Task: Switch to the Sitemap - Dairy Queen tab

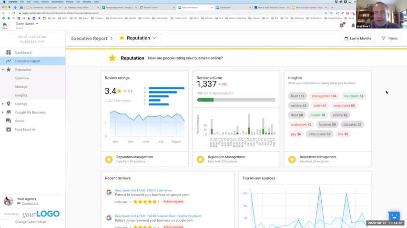Action: 81,8
